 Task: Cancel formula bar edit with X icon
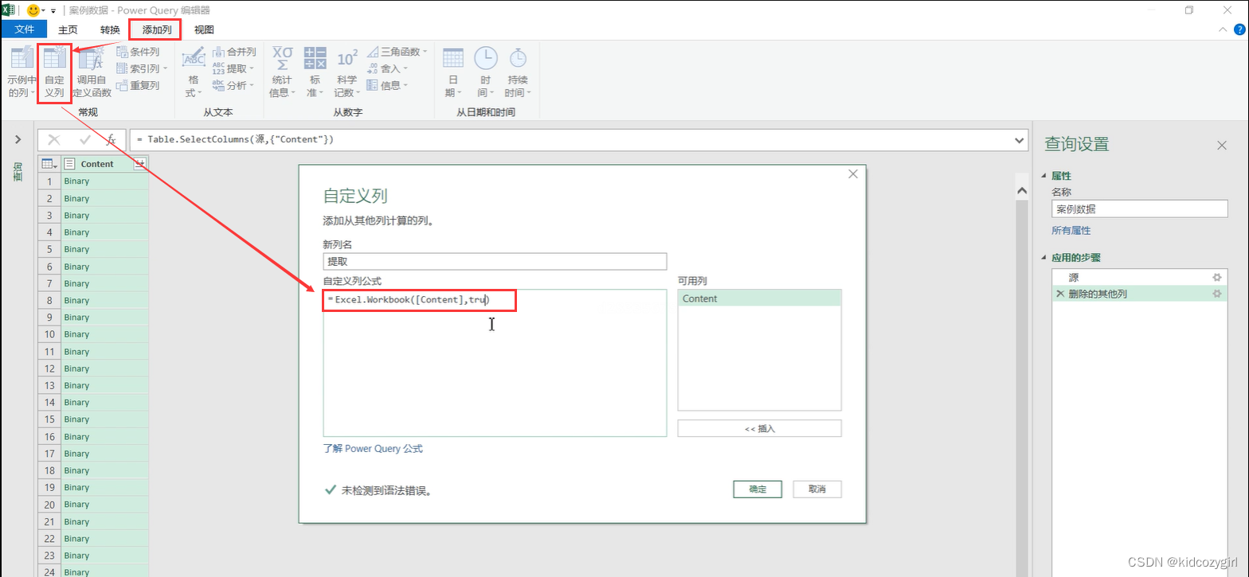click(54, 139)
